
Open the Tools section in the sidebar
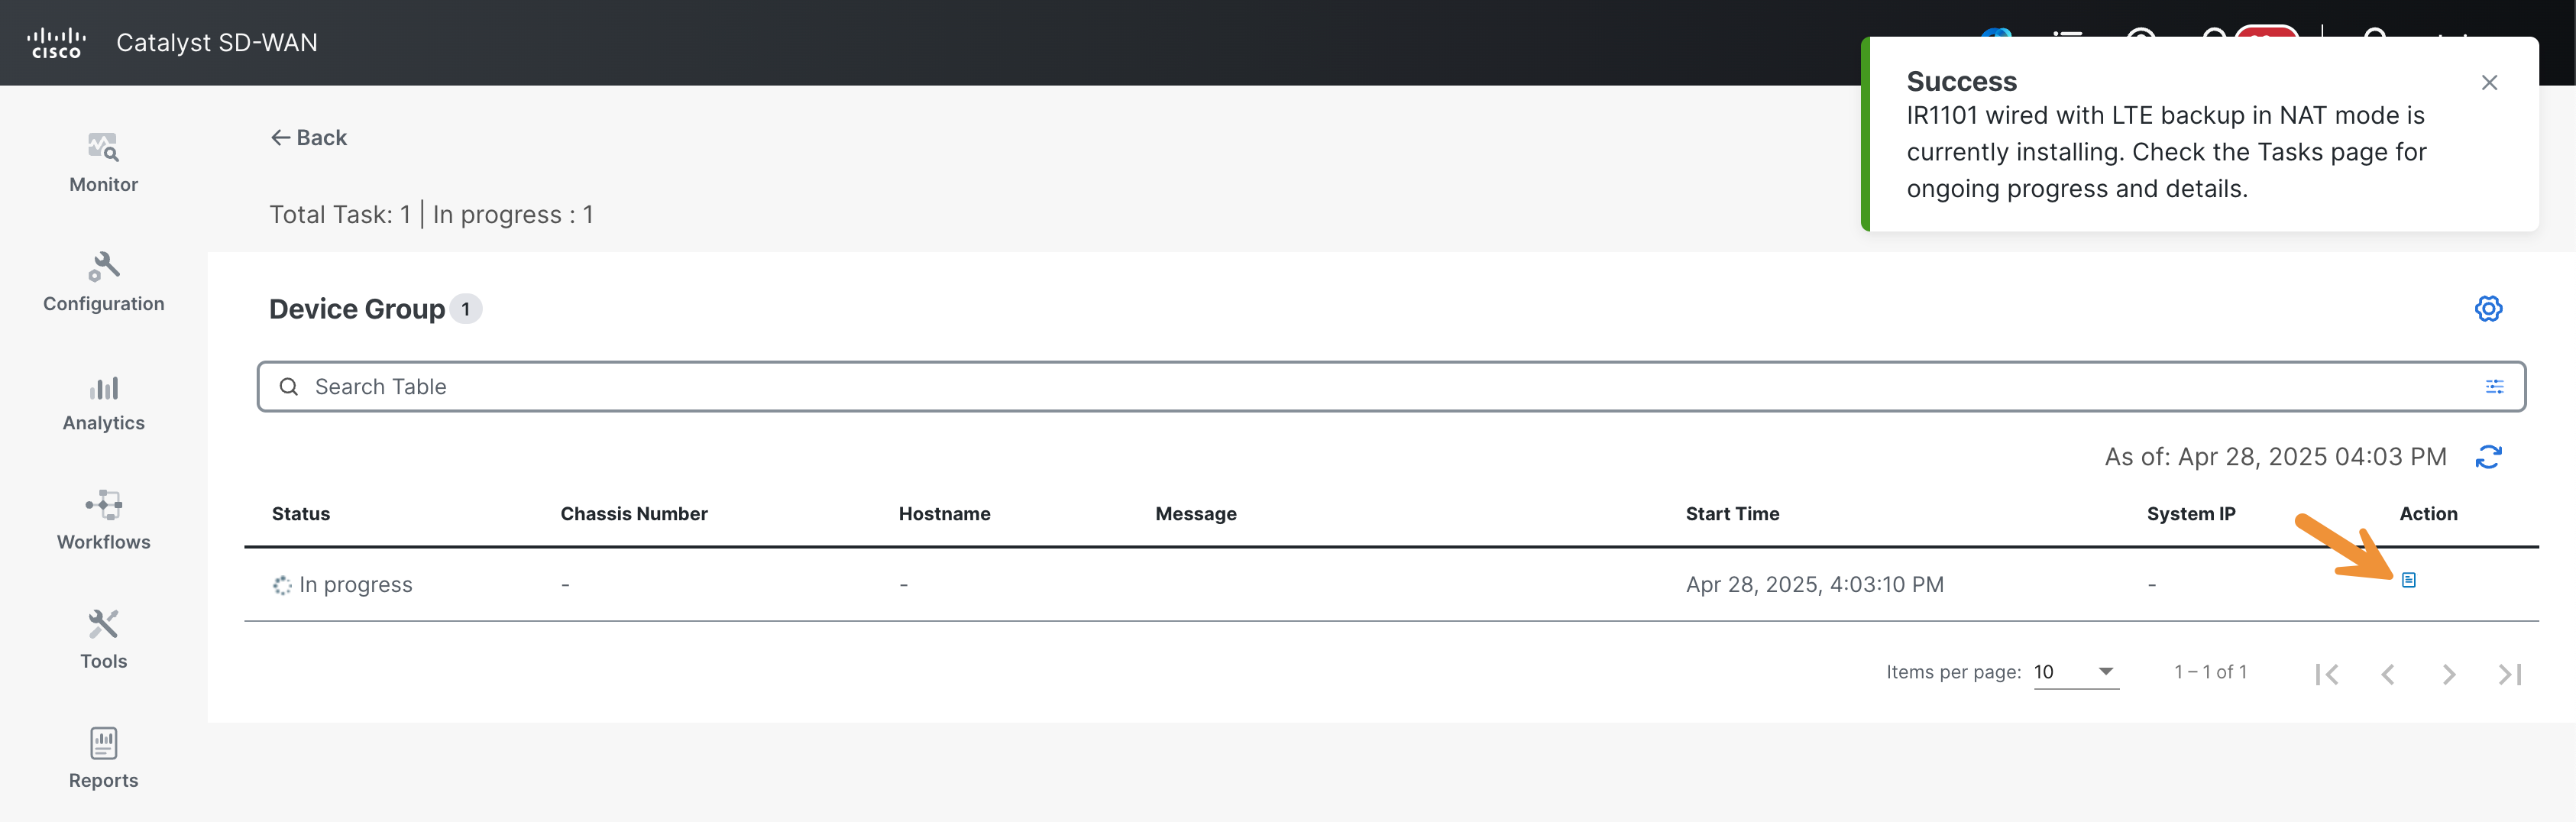point(103,640)
